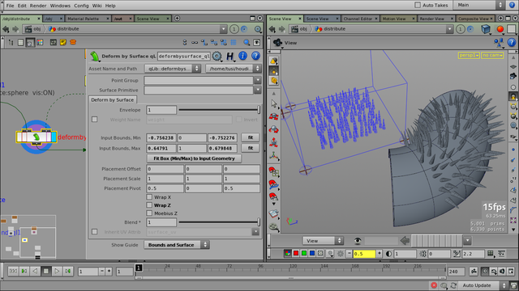Open the asset path /home/tusi dropdown
The image size is (519, 291).
point(233,69)
